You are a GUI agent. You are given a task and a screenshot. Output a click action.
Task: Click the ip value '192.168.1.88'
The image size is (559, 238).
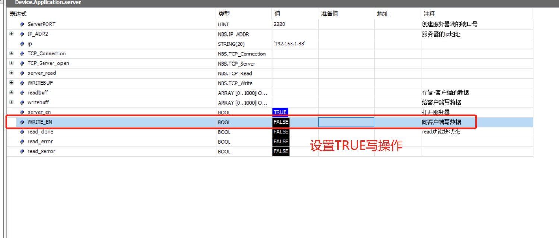coord(289,44)
